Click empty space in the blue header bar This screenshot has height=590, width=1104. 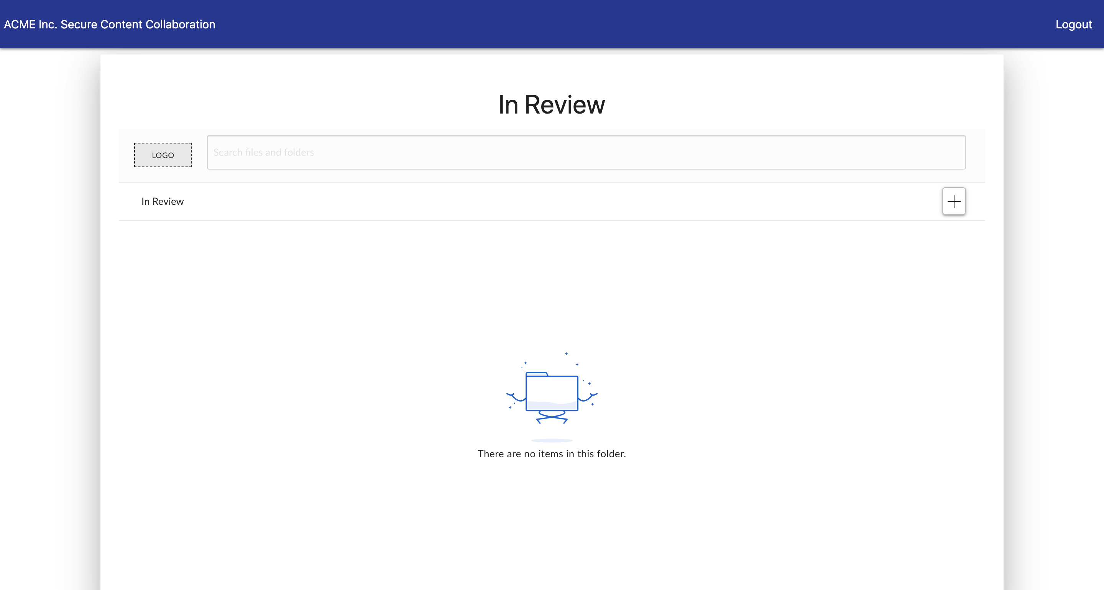click(x=600, y=25)
